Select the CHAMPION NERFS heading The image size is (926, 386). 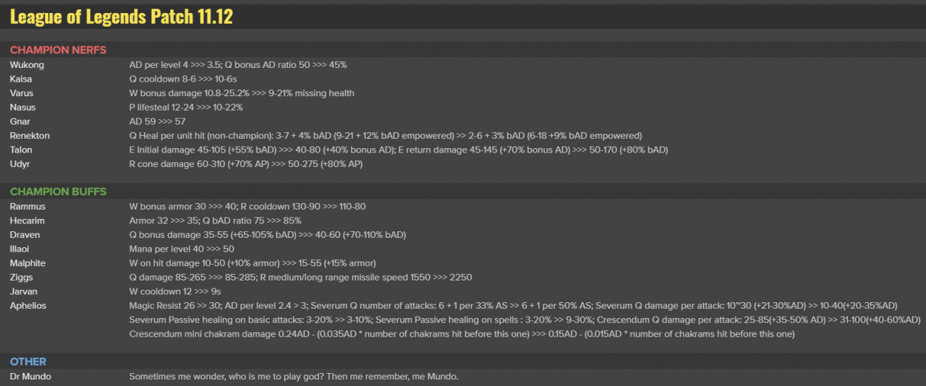[58, 50]
